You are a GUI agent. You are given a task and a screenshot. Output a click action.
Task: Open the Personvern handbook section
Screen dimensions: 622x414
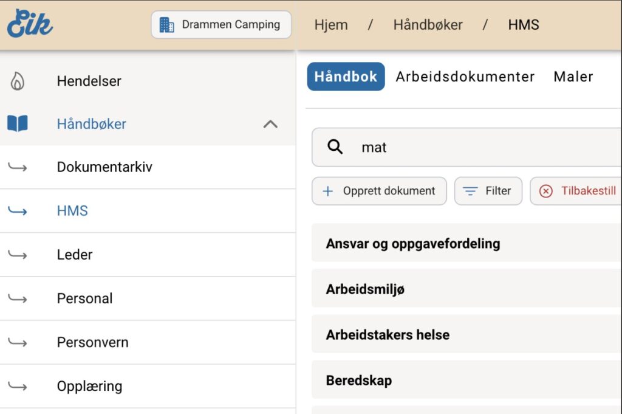[x=92, y=342]
